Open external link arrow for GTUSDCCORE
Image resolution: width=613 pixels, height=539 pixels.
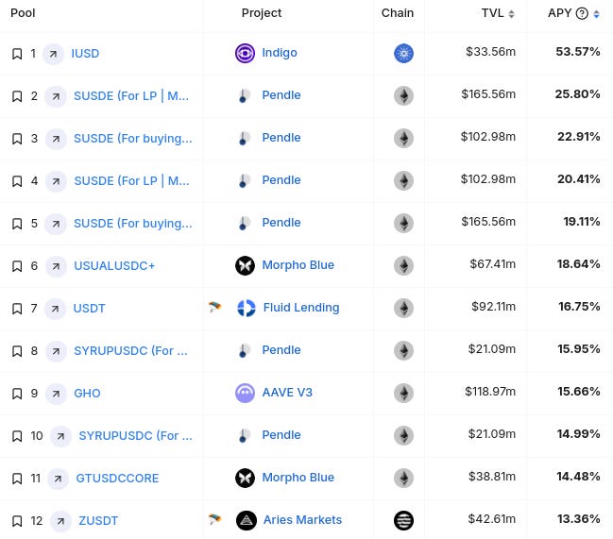[58, 479]
